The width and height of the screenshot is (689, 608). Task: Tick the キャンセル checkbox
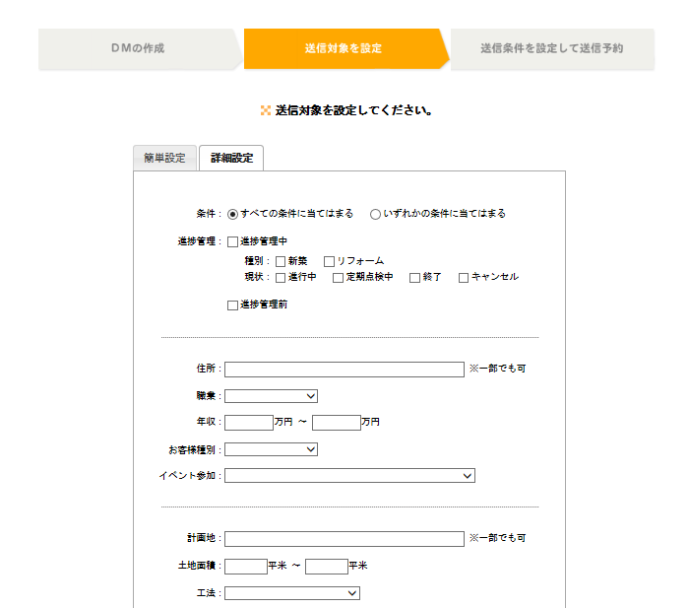[x=464, y=278]
